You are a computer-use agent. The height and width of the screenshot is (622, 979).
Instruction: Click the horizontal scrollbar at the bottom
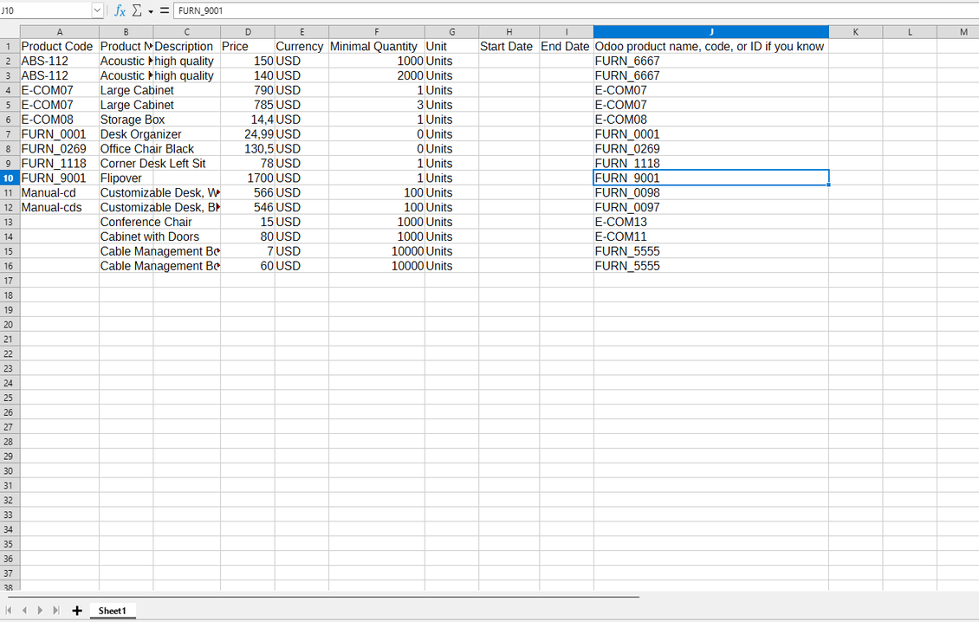tap(323, 597)
